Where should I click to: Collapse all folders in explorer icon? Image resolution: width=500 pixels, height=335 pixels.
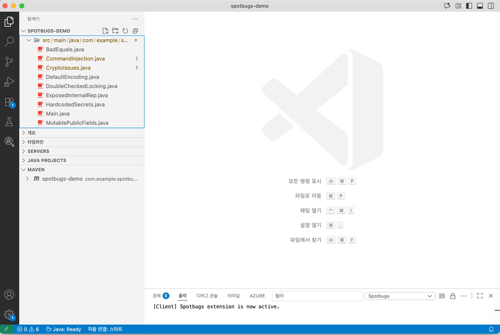point(135,31)
